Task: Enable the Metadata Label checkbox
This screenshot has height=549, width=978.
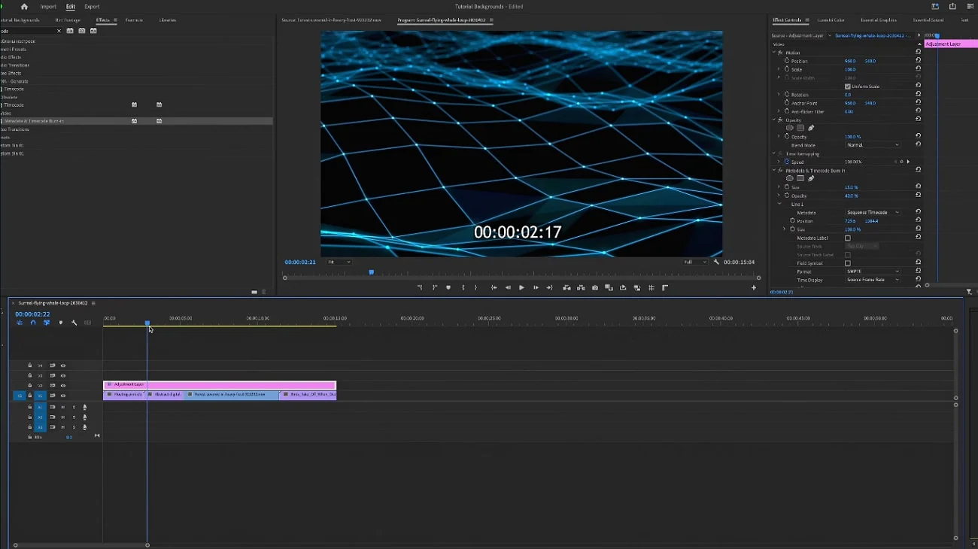Action: 848,238
